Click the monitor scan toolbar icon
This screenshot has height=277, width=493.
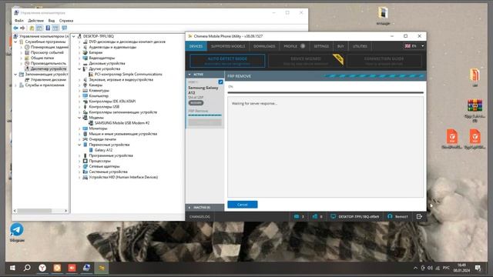64,28
